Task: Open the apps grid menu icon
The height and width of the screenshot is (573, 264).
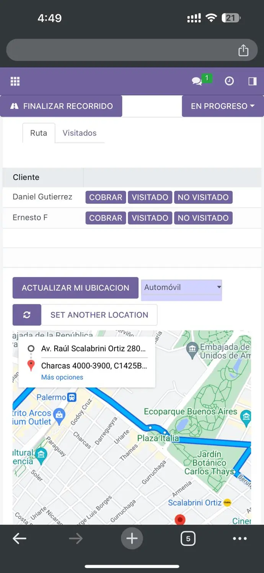Action: coord(15,81)
